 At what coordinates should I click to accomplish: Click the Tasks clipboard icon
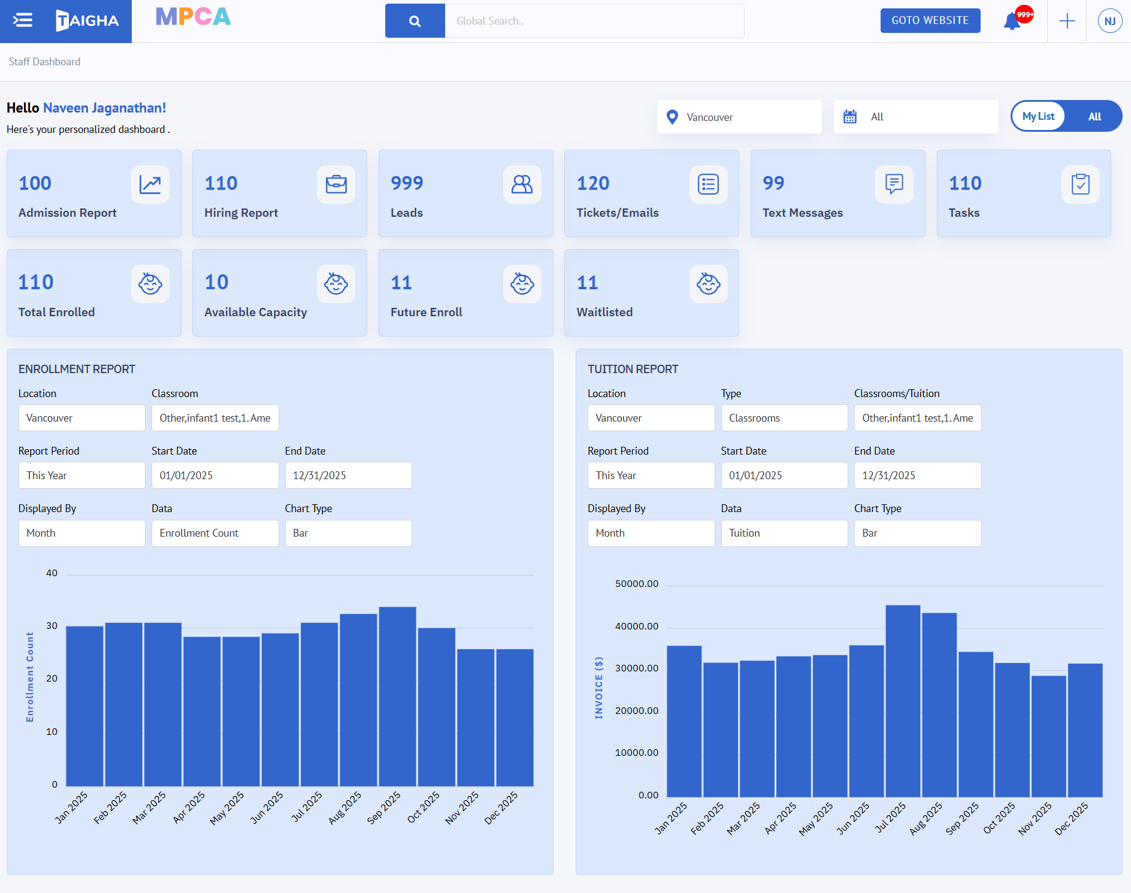[1080, 184]
